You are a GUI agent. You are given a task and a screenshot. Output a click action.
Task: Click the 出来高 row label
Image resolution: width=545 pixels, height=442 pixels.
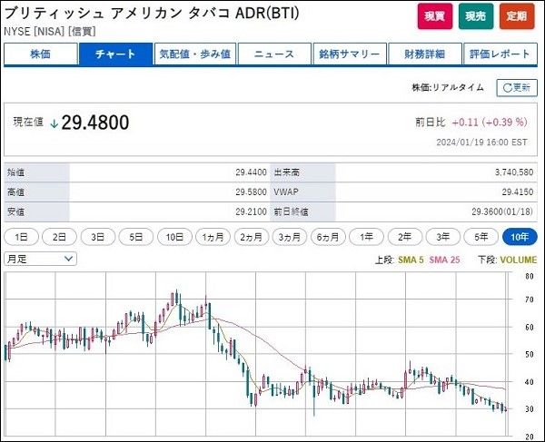point(287,172)
